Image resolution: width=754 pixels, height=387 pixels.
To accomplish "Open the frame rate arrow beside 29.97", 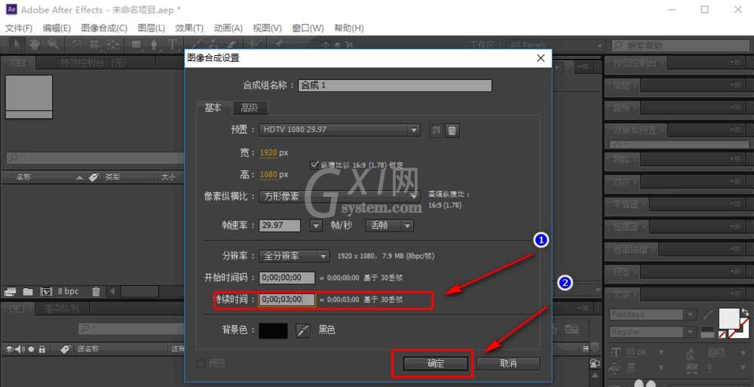I will tap(315, 226).
